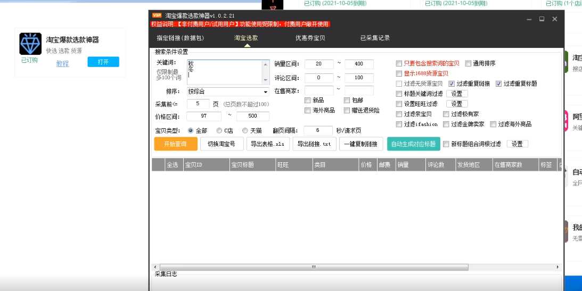Uncheck the 过滤重复链接 checkbox

pyautogui.click(x=452, y=84)
